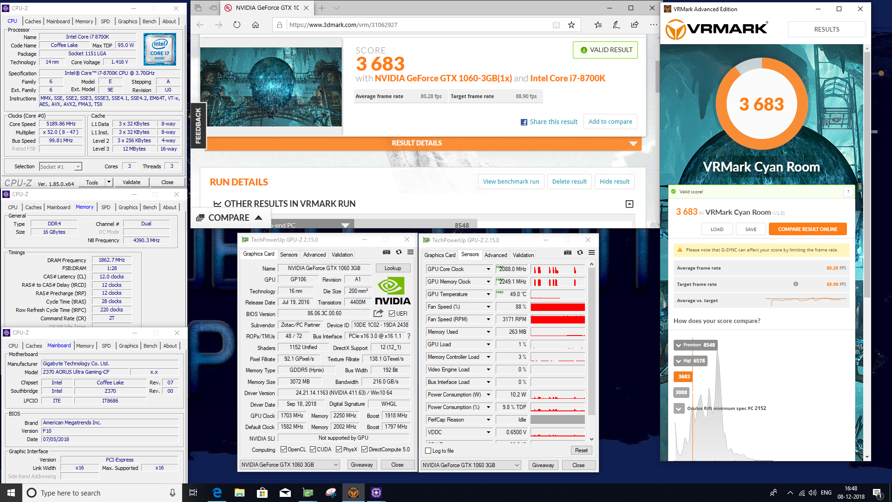Click the browser refresh icon
892x502 pixels.
237,25
